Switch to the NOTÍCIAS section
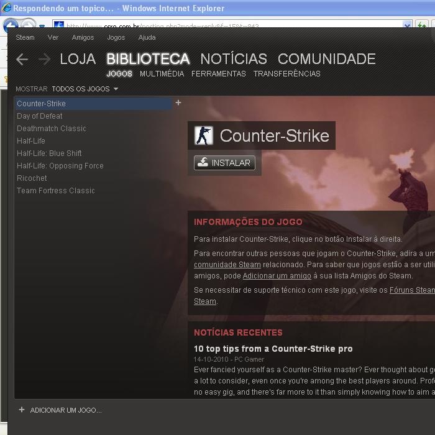This screenshot has width=435, height=435. 234,59
